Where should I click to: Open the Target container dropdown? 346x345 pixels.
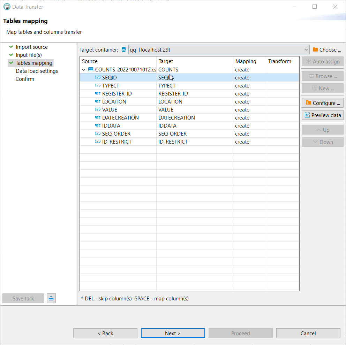click(306, 49)
